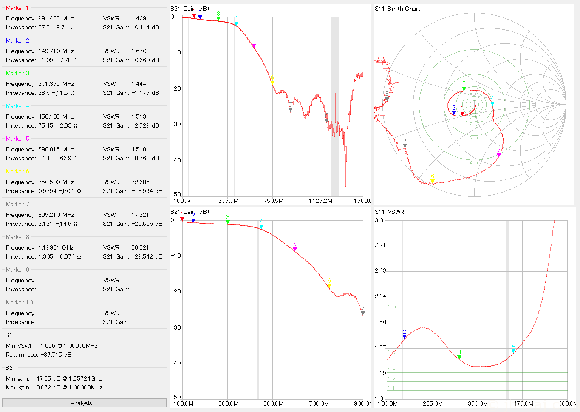Click gray marker 7 on lower S21 Gain chart

pyautogui.click(x=363, y=313)
